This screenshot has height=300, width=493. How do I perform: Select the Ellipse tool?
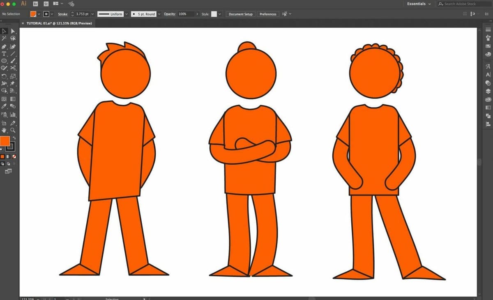point(4,61)
